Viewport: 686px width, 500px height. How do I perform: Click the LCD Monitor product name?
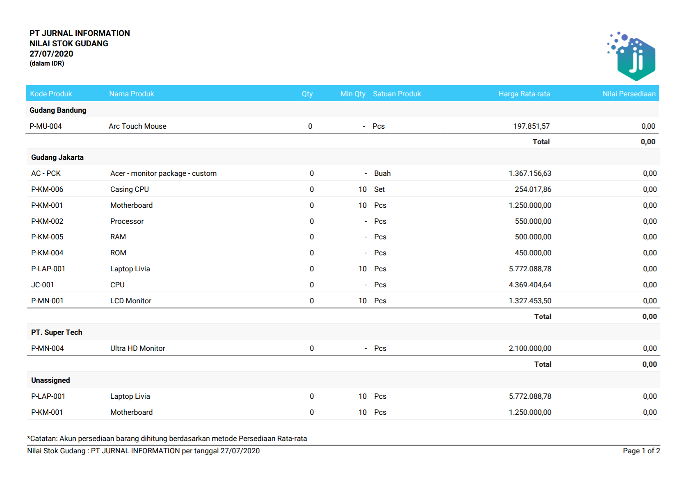tap(131, 301)
